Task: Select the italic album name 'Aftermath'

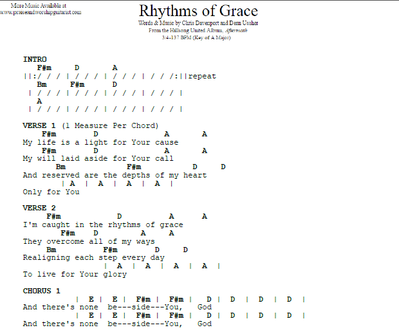Action: pyautogui.click(x=236, y=30)
